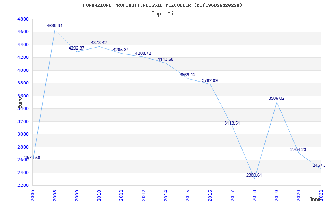Click the 4208.72 data label

click(x=143, y=53)
